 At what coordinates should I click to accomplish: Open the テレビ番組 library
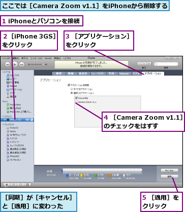(13, 82)
